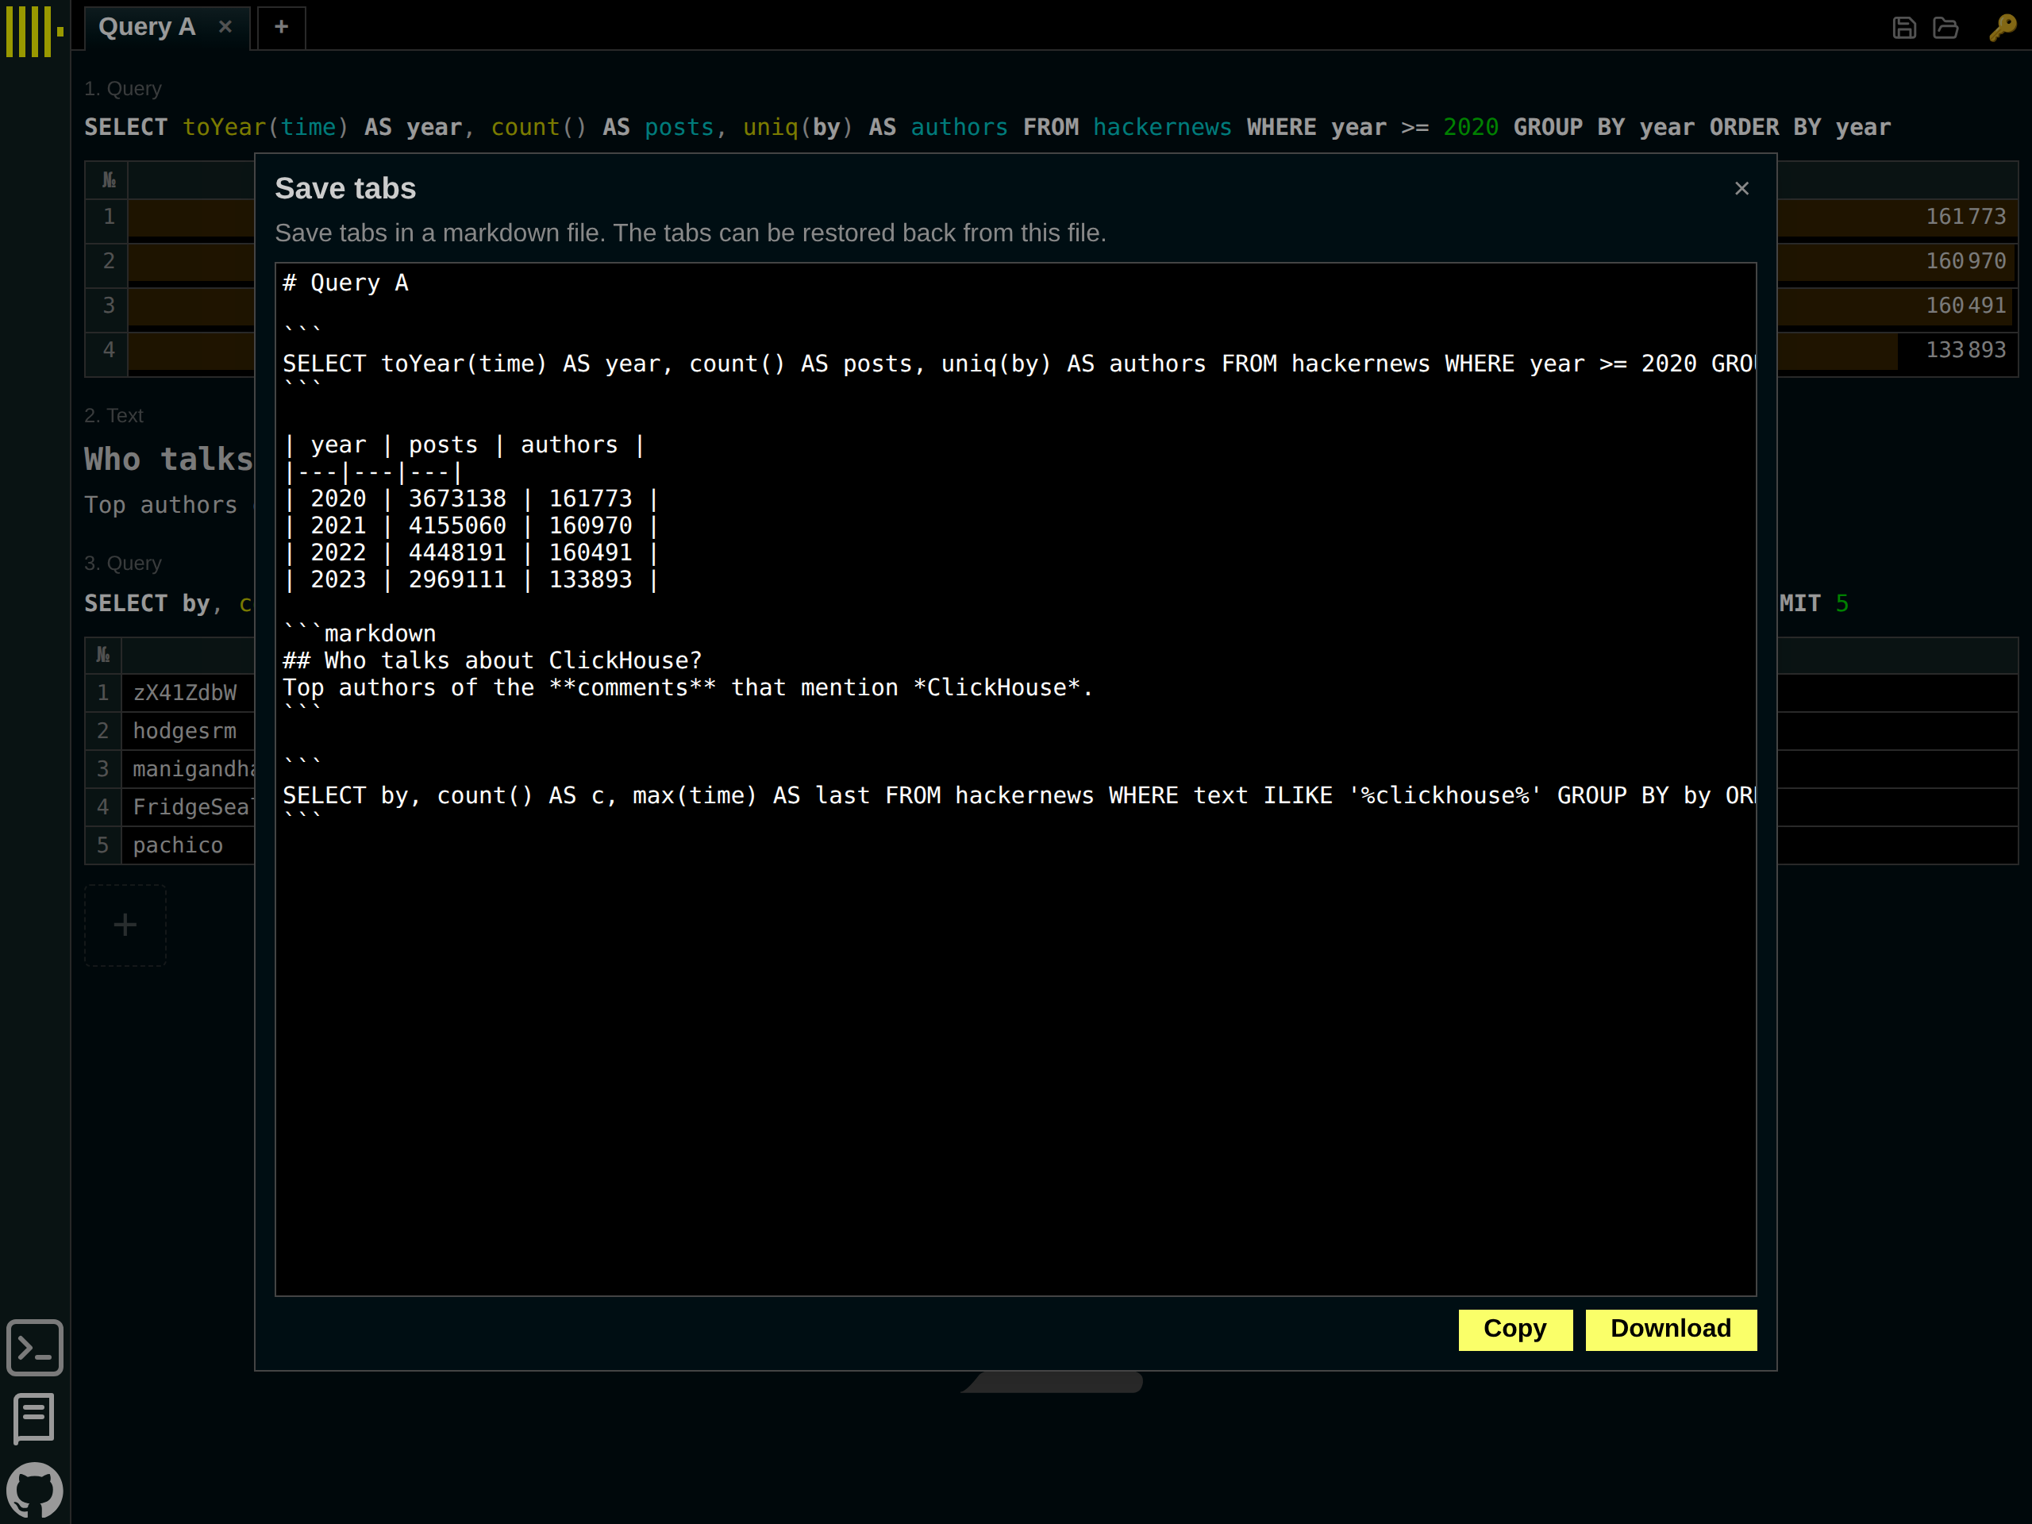Add a new cell with dashed plus
2032x1524 pixels.
click(125, 925)
